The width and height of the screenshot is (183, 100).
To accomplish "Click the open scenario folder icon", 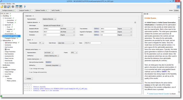I will (x=2, y=7).
